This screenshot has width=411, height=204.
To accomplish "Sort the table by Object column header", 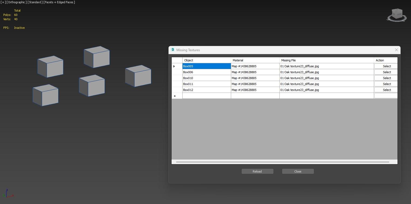I will (x=206, y=60).
